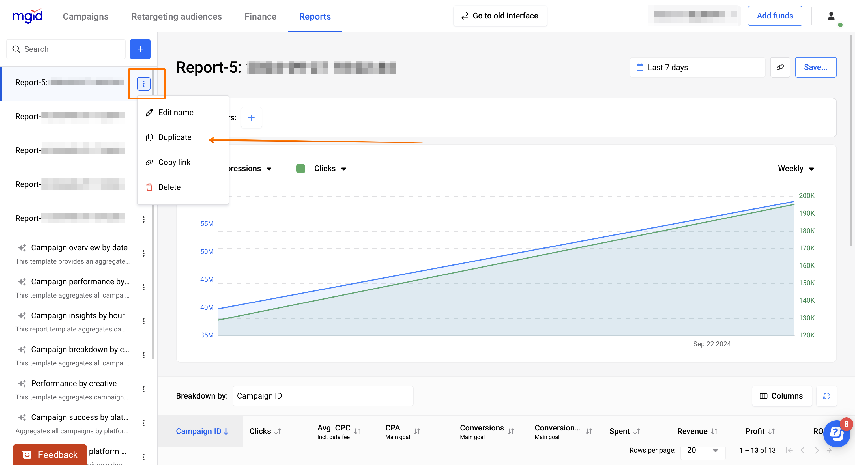Viewport: 855px width, 465px height.
Task: Select Duplicate from the context menu
Action: [175, 137]
